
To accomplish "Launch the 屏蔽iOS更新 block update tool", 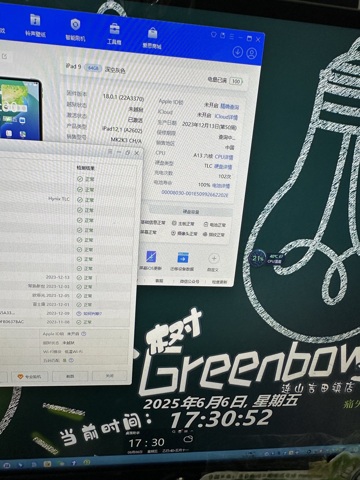I will click(151, 261).
